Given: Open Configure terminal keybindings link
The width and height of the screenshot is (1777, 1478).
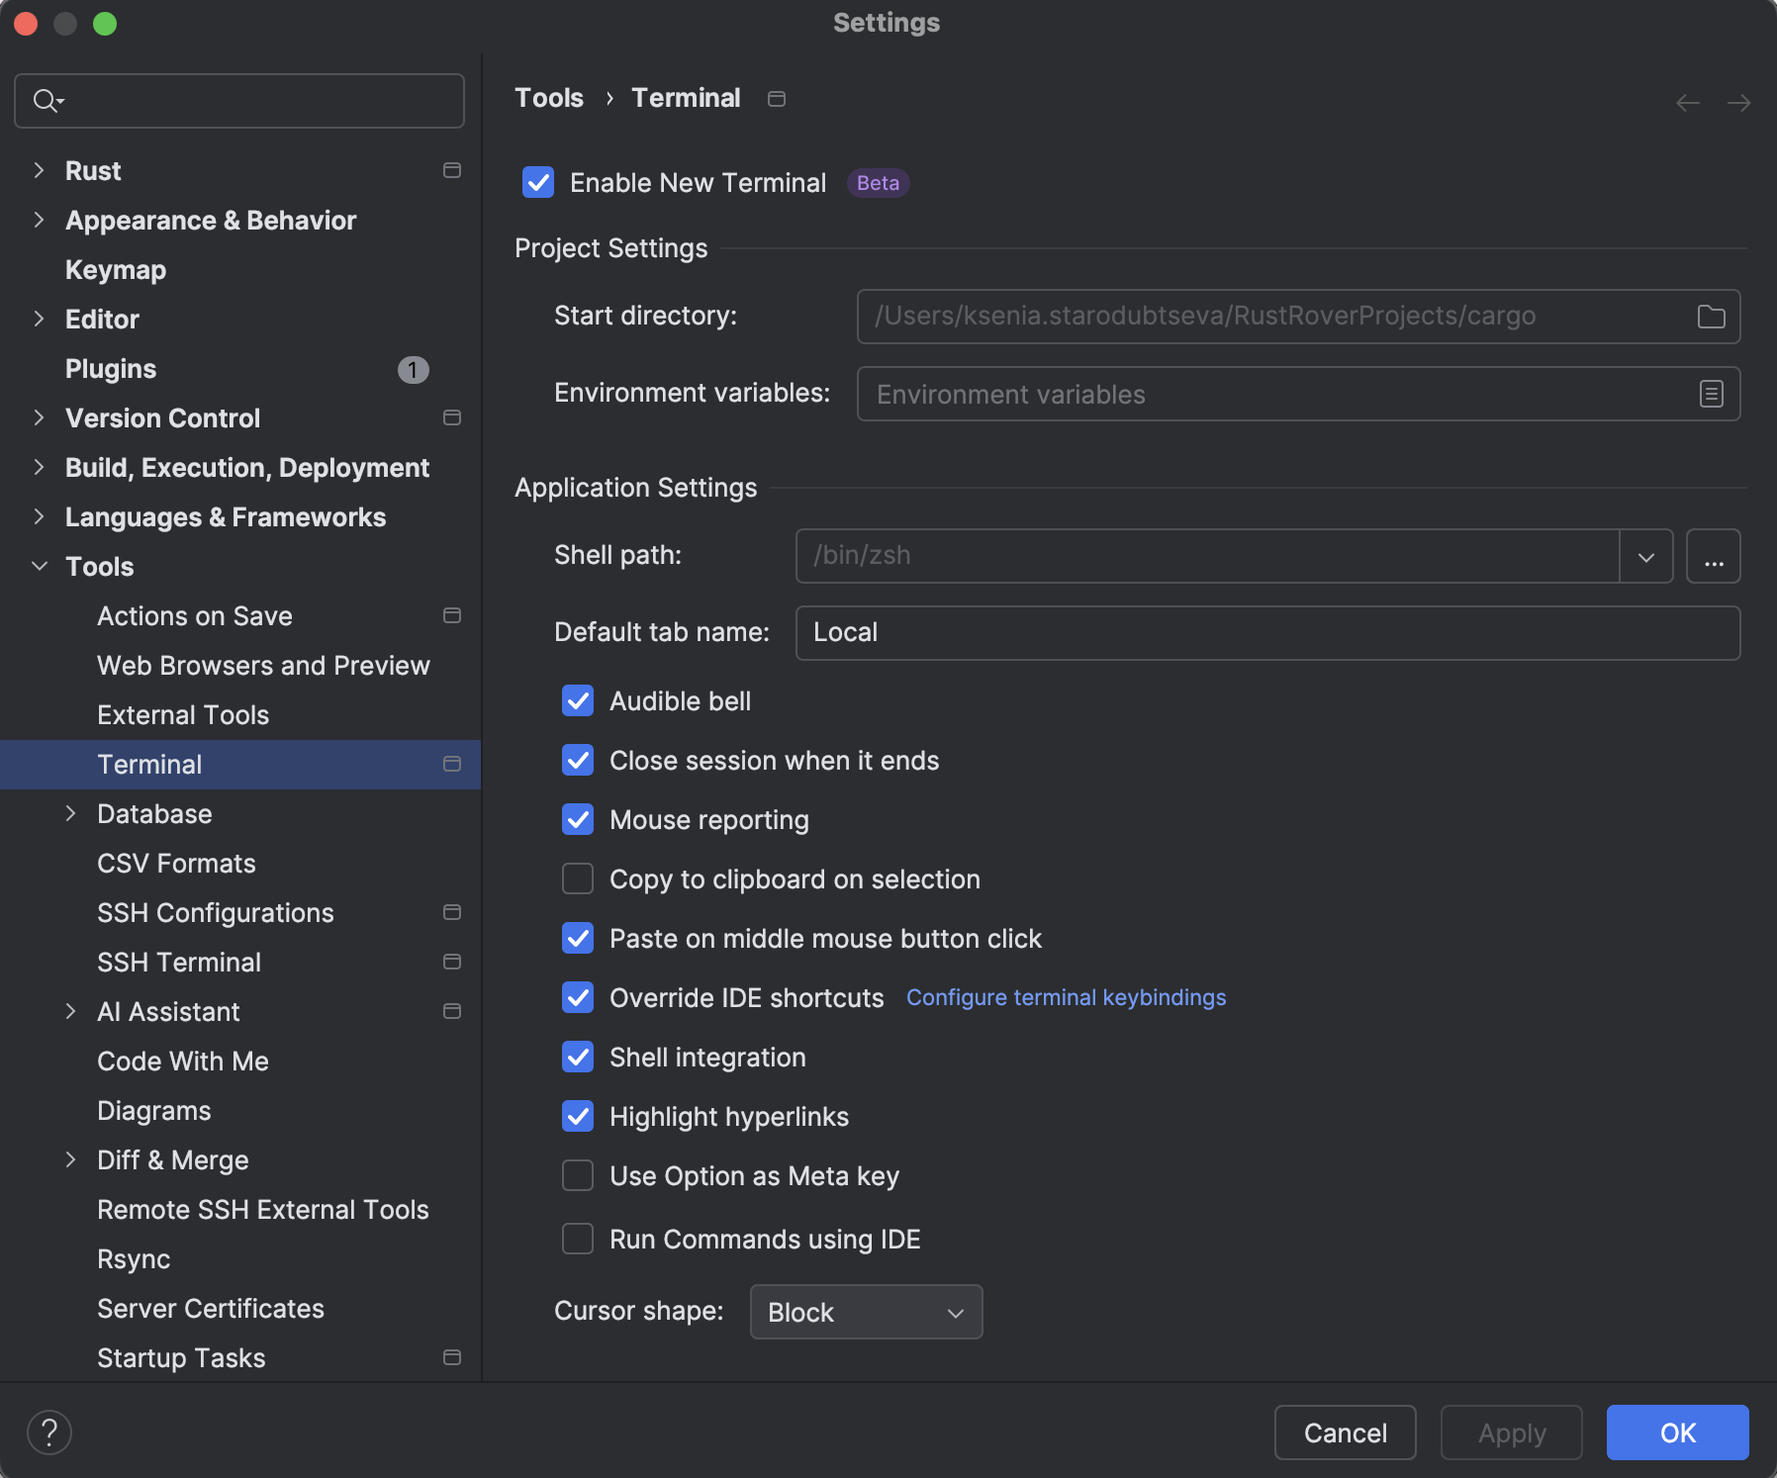Looking at the screenshot, I should (1066, 997).
